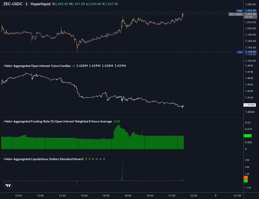The image size is (259, 199).
Task: Click the 1,140.00 price axis tick
Action: pos(250,48)
